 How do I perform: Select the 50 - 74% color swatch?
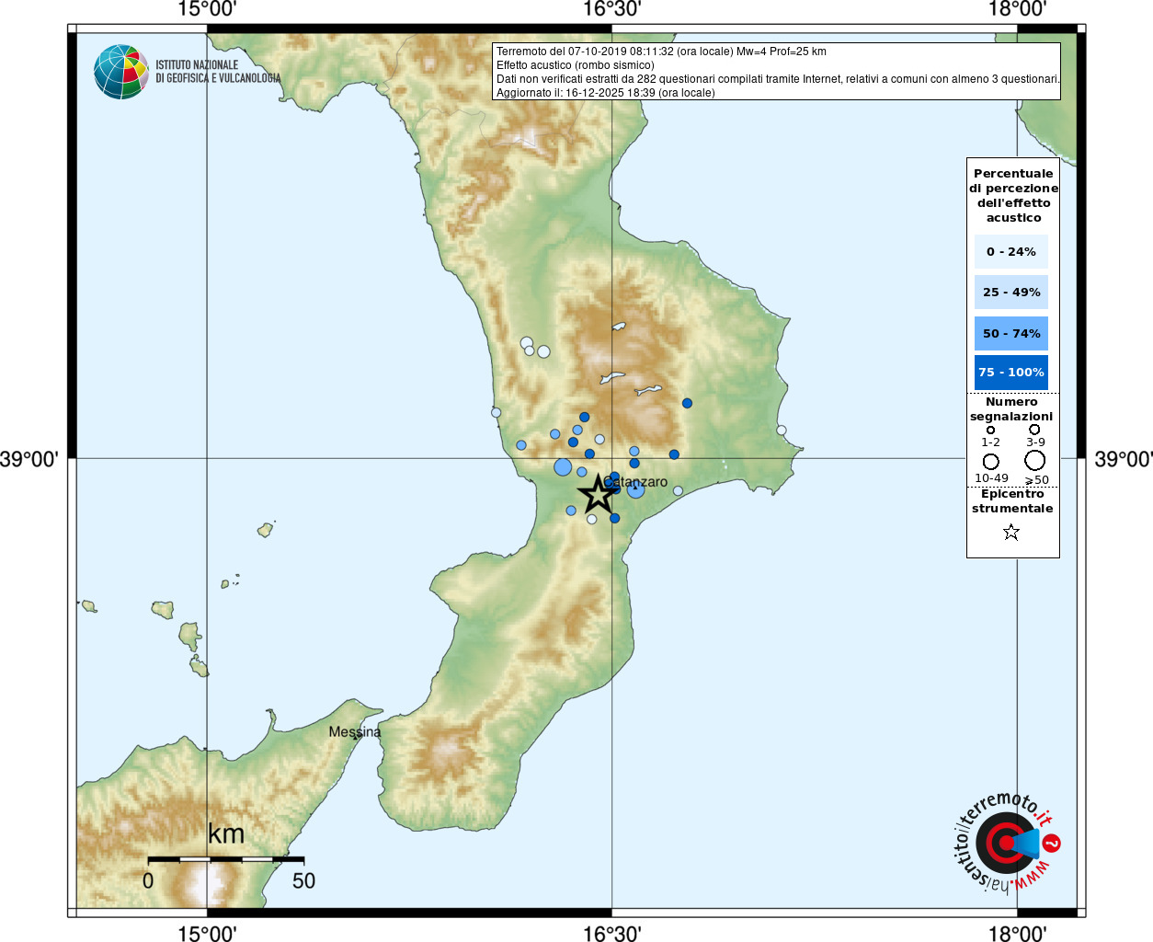[x=1011, y=333]
